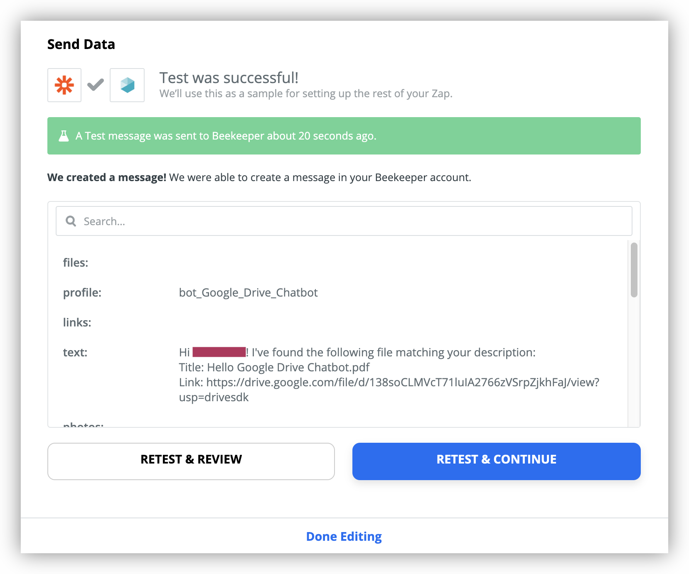Click the Beekeeper blue cube icon
This screenshot has height=574, width=689.
[127, 85]
